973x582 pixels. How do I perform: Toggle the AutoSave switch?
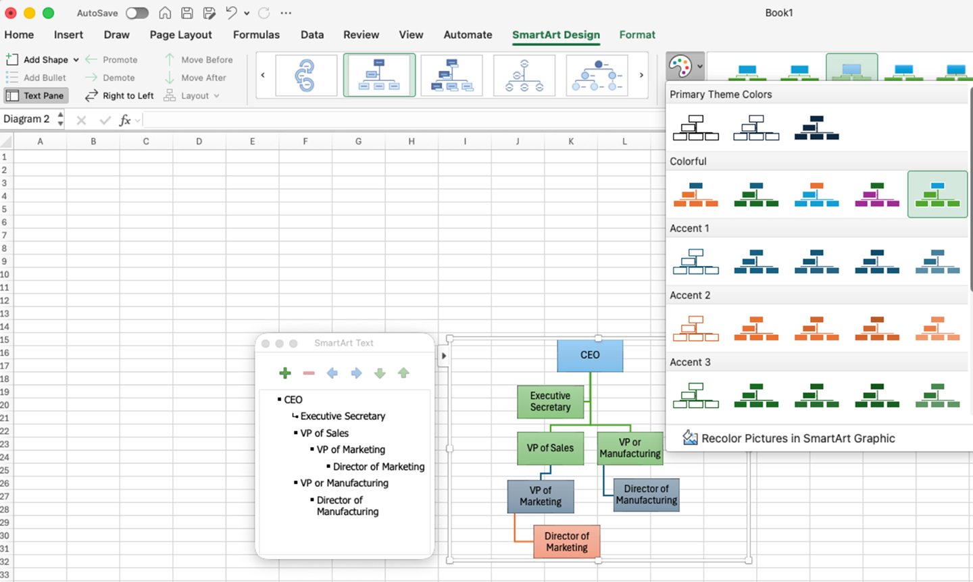(x=137, y=13)
